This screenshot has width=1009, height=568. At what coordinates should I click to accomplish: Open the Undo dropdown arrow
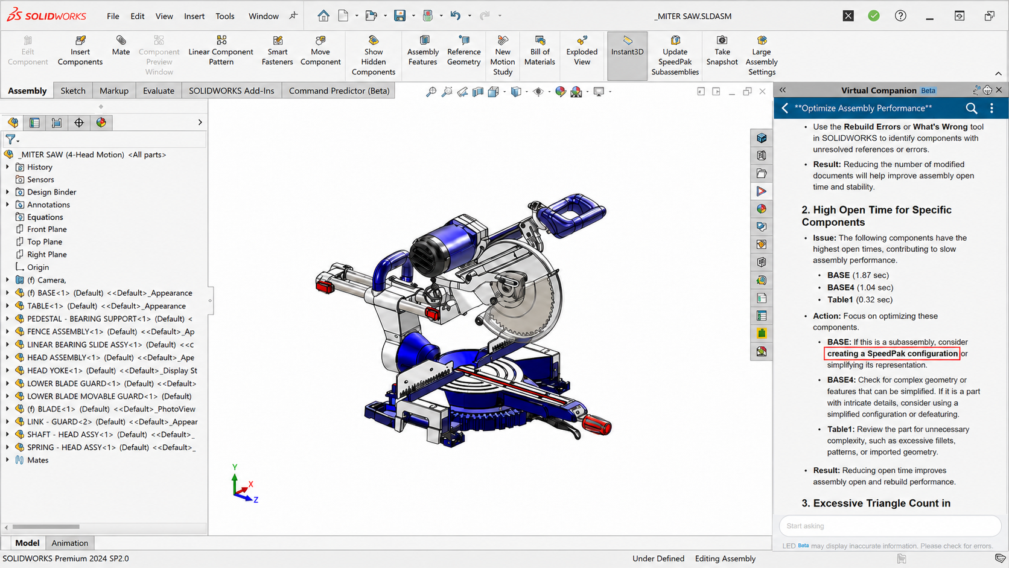[469, 16]
